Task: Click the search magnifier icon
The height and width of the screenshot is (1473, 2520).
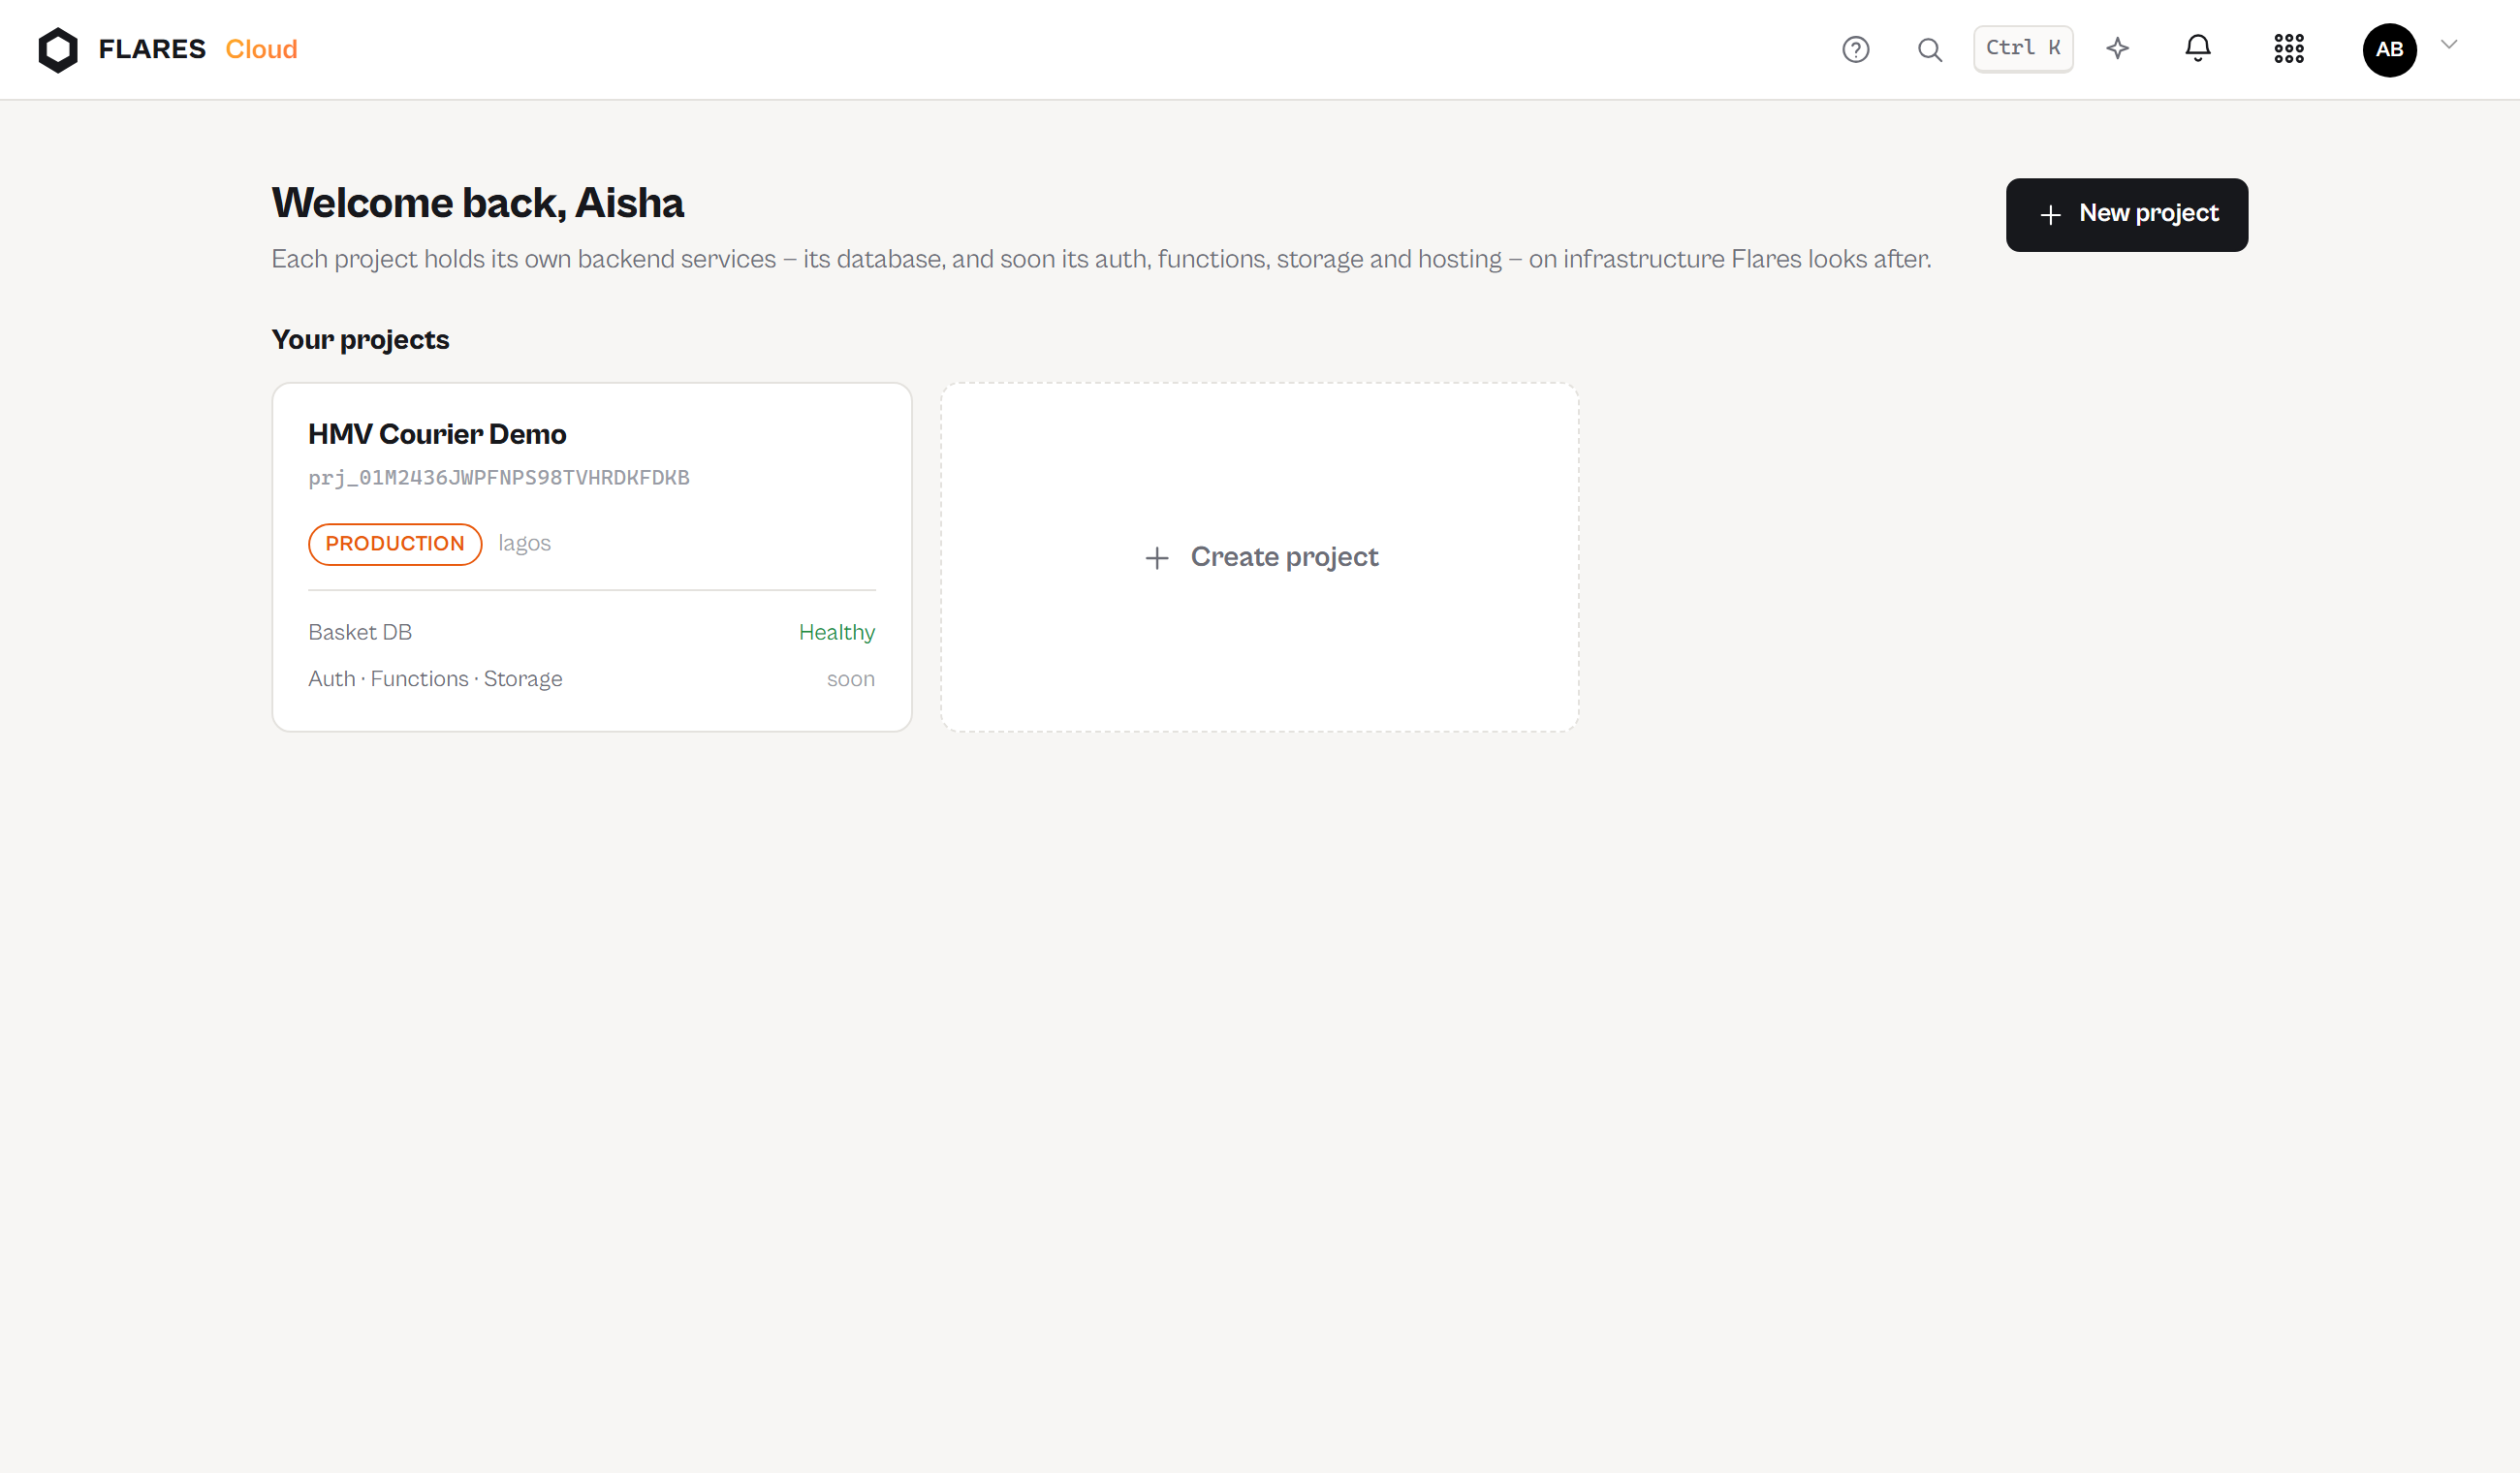Action: click(1929, 49)
